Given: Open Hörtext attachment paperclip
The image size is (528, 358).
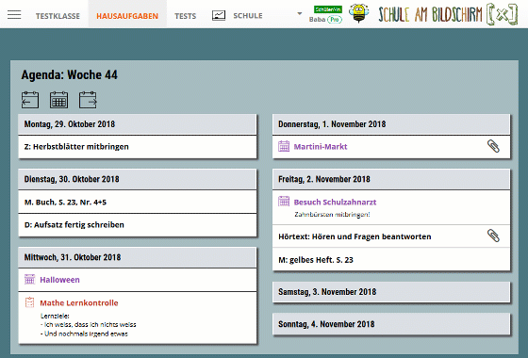Looking at the screenshot, I should pyautogui.click(x=493, y=236).
